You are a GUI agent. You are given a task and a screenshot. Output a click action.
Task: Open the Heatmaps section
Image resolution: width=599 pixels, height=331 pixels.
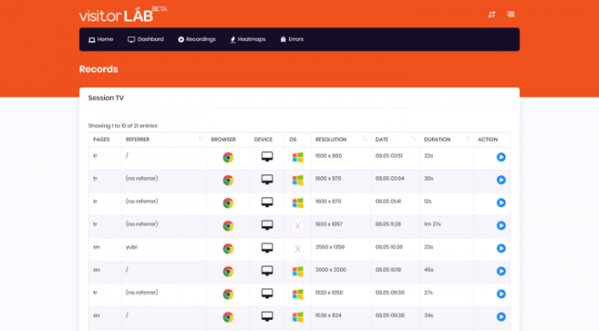(248, 40)
